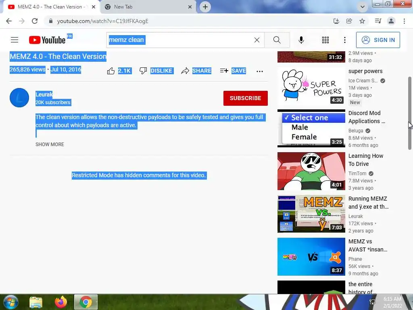Click MEMZ vs AVAST title text
This screenshot has height=310, width=413.
coord(368,245)
